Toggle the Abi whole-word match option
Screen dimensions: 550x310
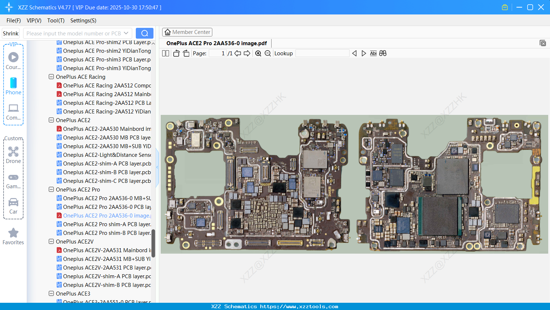[x=373, y=53]
